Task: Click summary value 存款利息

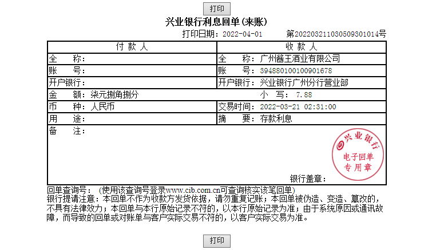Action: pyautogui.click(x=276, y=118)
